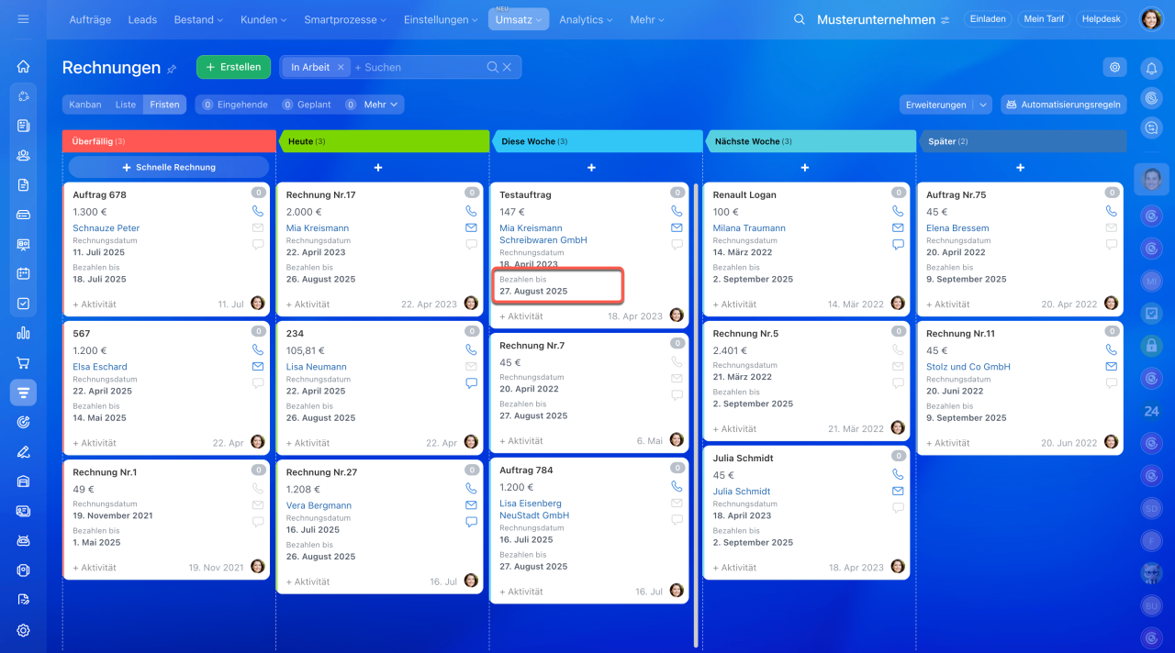
Task: Select Fristen view
Action: [x=165, y=105]
